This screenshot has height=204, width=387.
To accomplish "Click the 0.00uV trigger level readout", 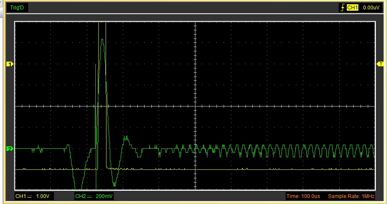I will point(371,8).
